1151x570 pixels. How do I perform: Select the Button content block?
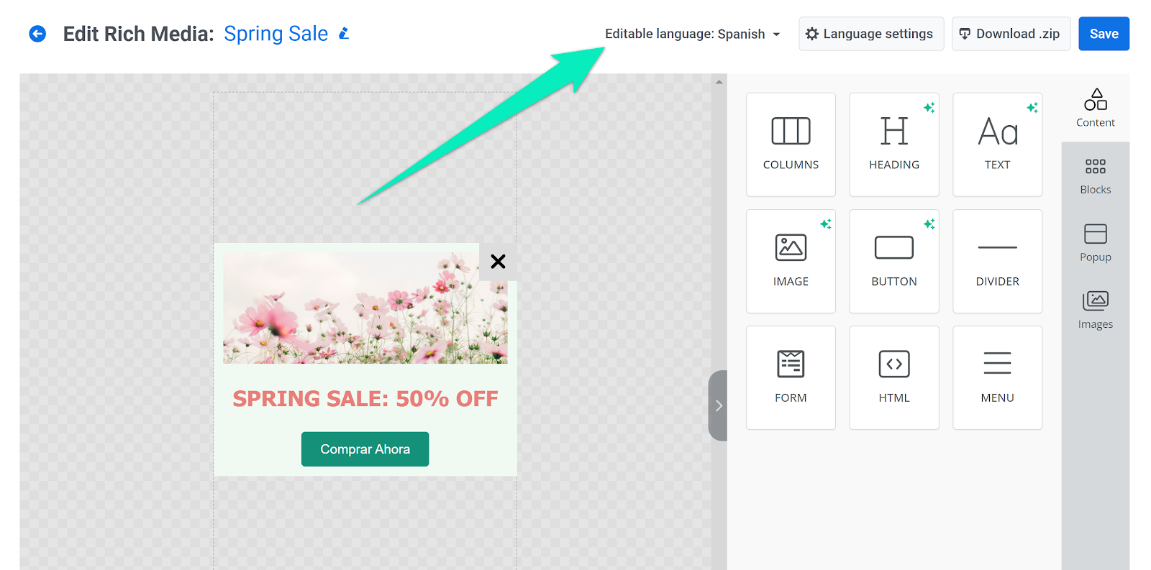pos(893,261)
